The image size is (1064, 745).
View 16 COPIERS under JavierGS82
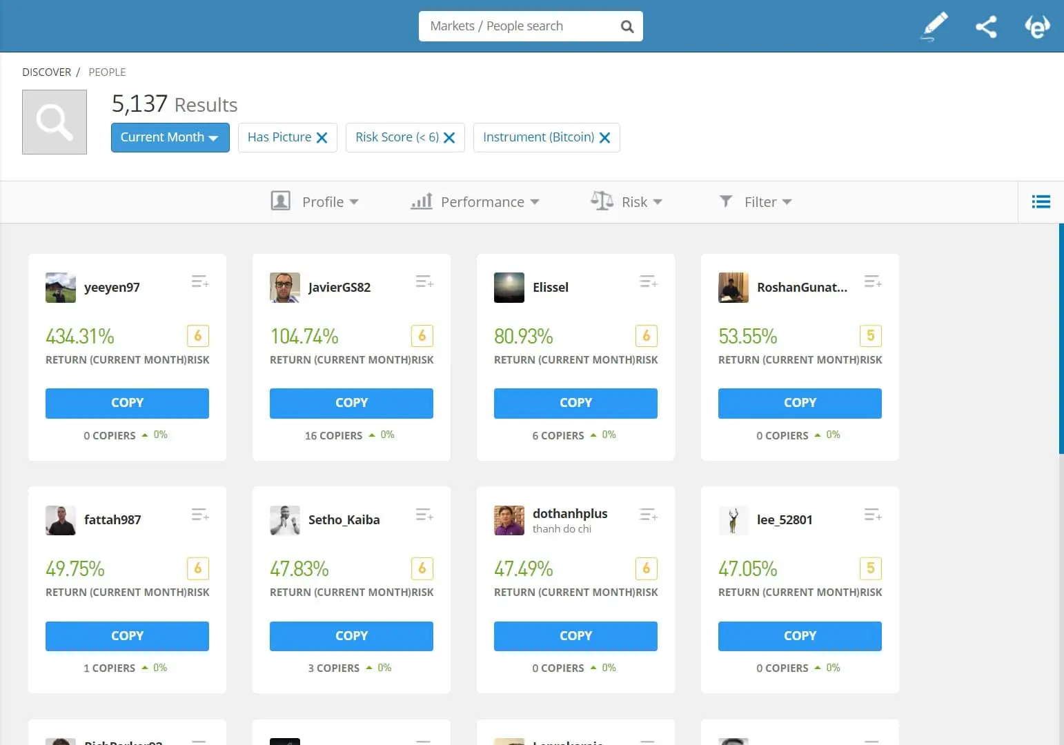coord(334,435)
